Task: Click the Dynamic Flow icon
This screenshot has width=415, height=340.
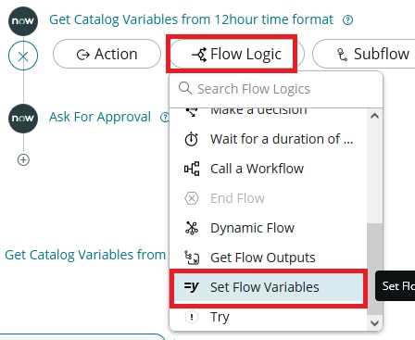Action: pos(192,228)
